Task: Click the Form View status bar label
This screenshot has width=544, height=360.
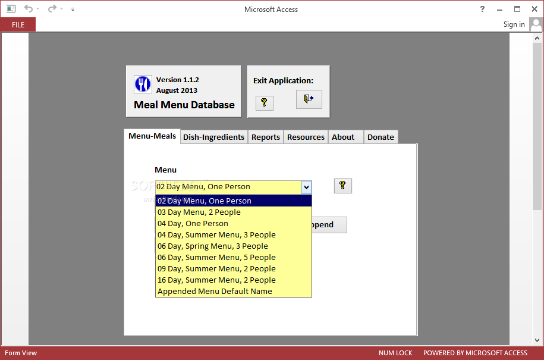Action: pos(21,353)
